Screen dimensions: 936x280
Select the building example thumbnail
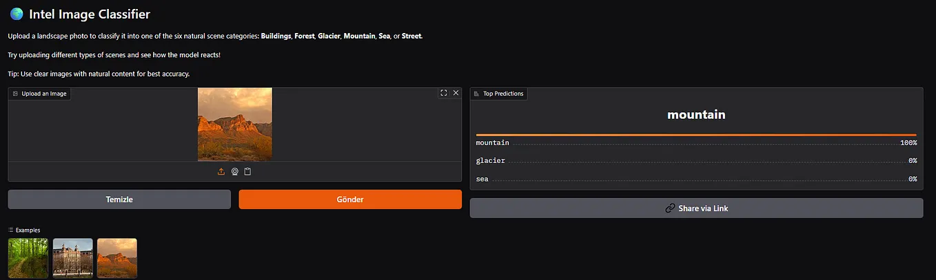73,258
